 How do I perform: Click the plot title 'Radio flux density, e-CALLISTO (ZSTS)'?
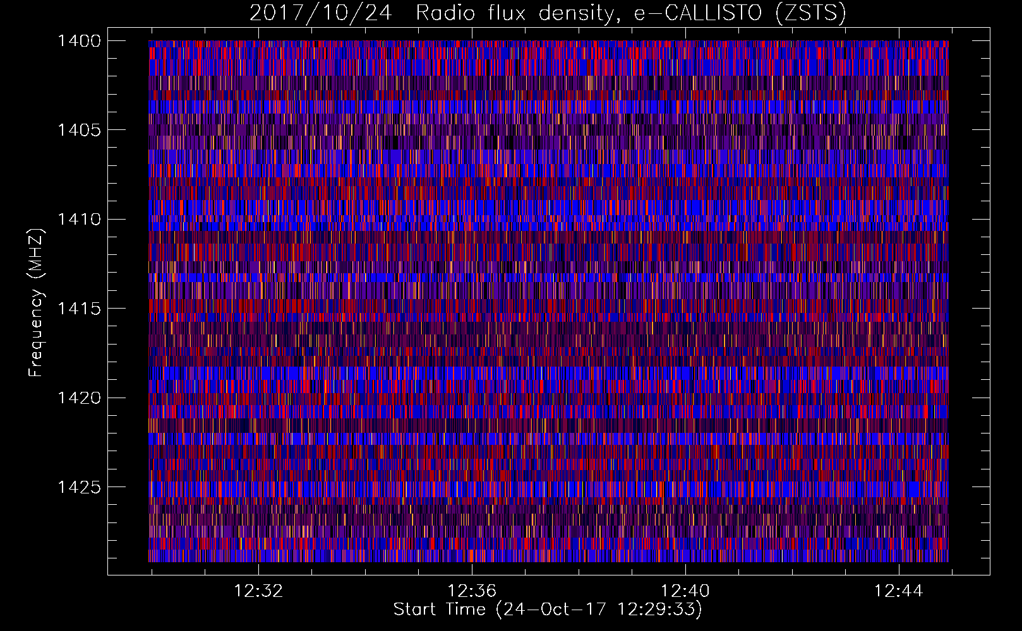tap(630, 13)
